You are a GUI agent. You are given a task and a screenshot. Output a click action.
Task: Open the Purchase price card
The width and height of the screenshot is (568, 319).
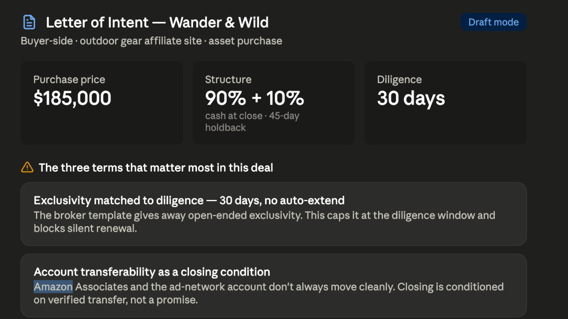coord(102,103)
